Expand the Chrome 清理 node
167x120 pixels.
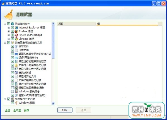pyautogui.click(x=9, y=39)
